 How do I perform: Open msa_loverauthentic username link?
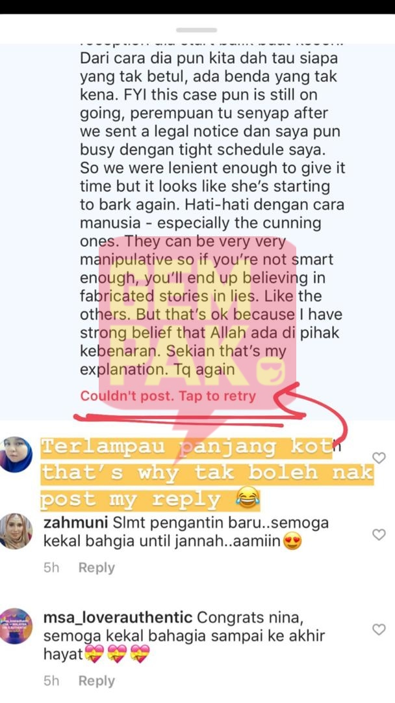[x=118, y=618]
